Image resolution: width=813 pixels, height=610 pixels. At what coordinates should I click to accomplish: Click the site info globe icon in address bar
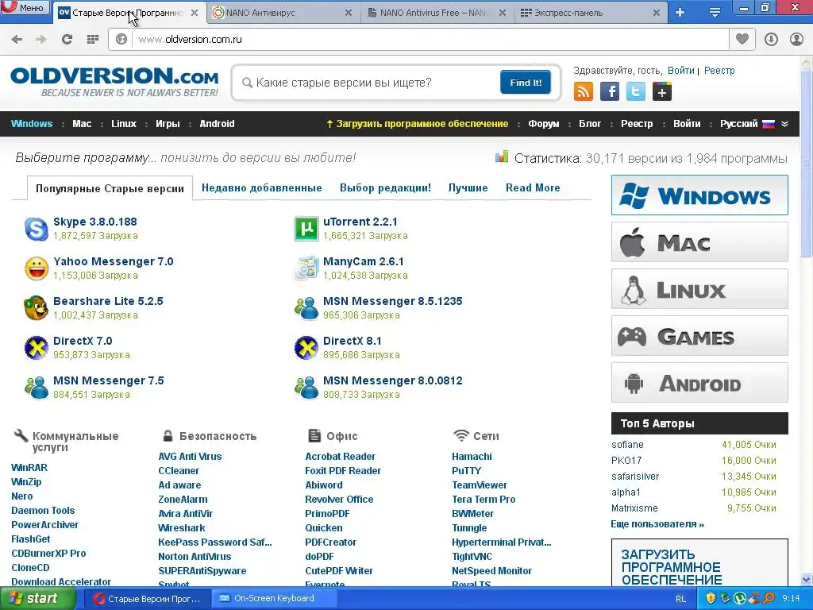click(x=121, y=40)
